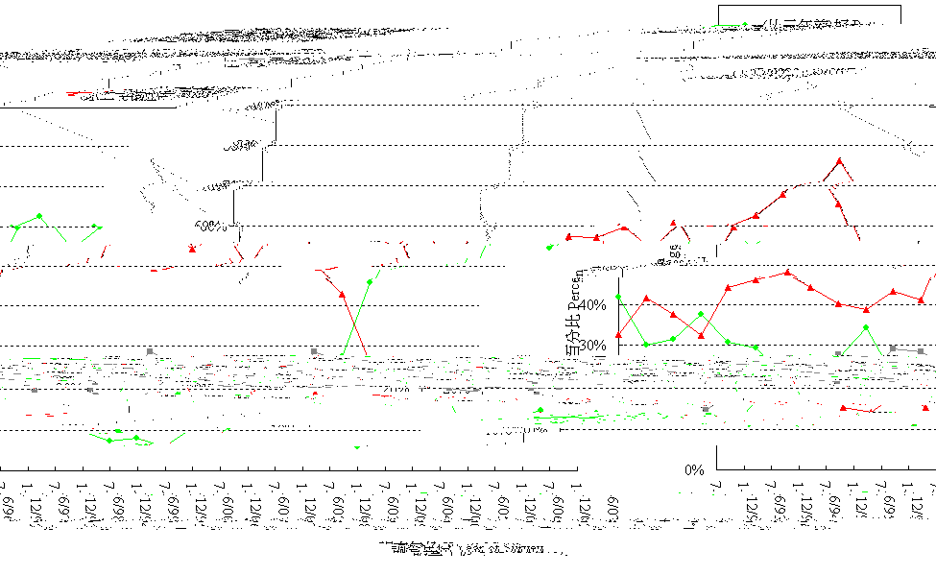Select the red triangle right of the 30% label

point(618,335)
